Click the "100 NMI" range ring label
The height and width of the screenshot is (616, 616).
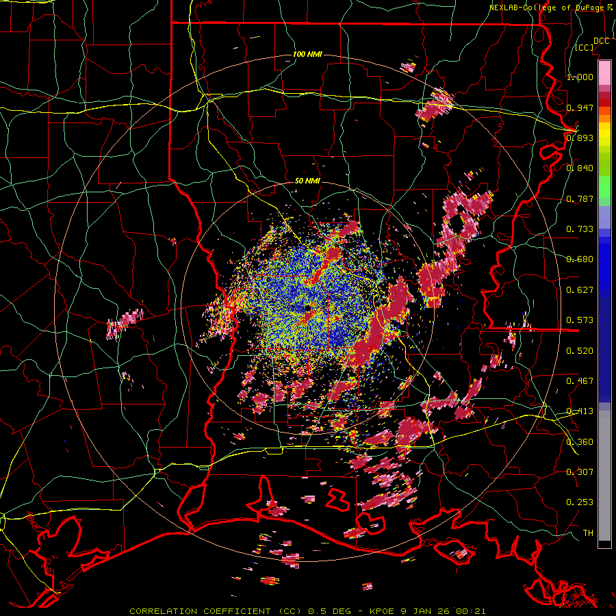tap(307, 54)
